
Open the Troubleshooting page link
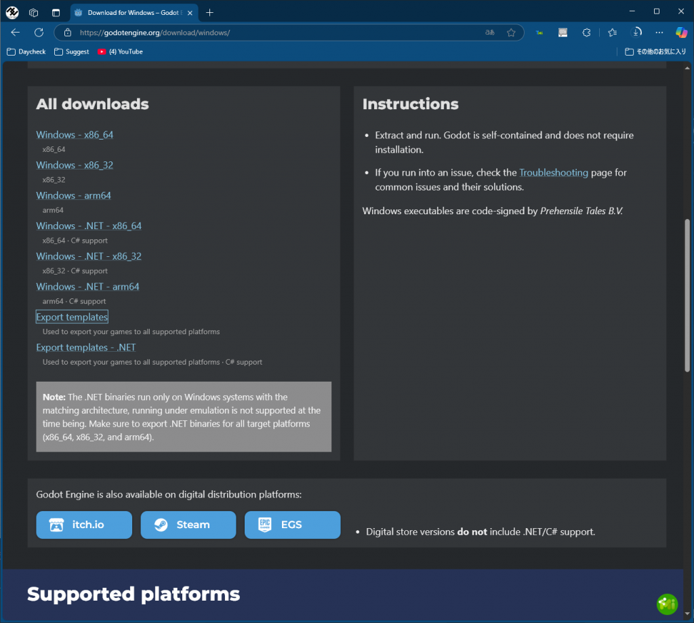tap(553, 173)
